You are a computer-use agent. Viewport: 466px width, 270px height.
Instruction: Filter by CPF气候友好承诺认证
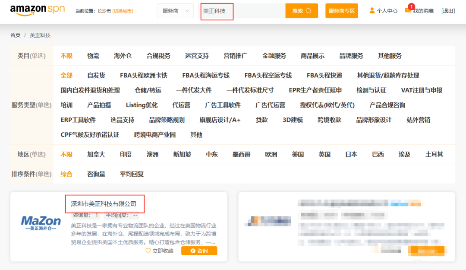pyautogui.click(x=90, y=135)
